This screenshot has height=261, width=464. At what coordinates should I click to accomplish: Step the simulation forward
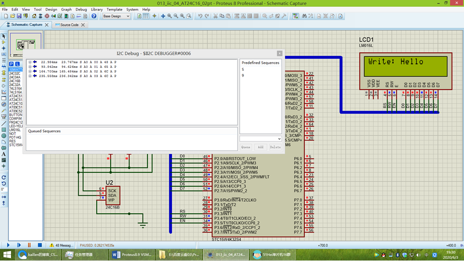[x=19, y=246]
